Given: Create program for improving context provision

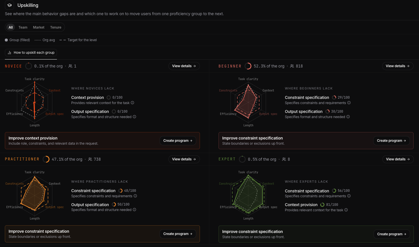Looking at the screenshot, I should (178, 141).
